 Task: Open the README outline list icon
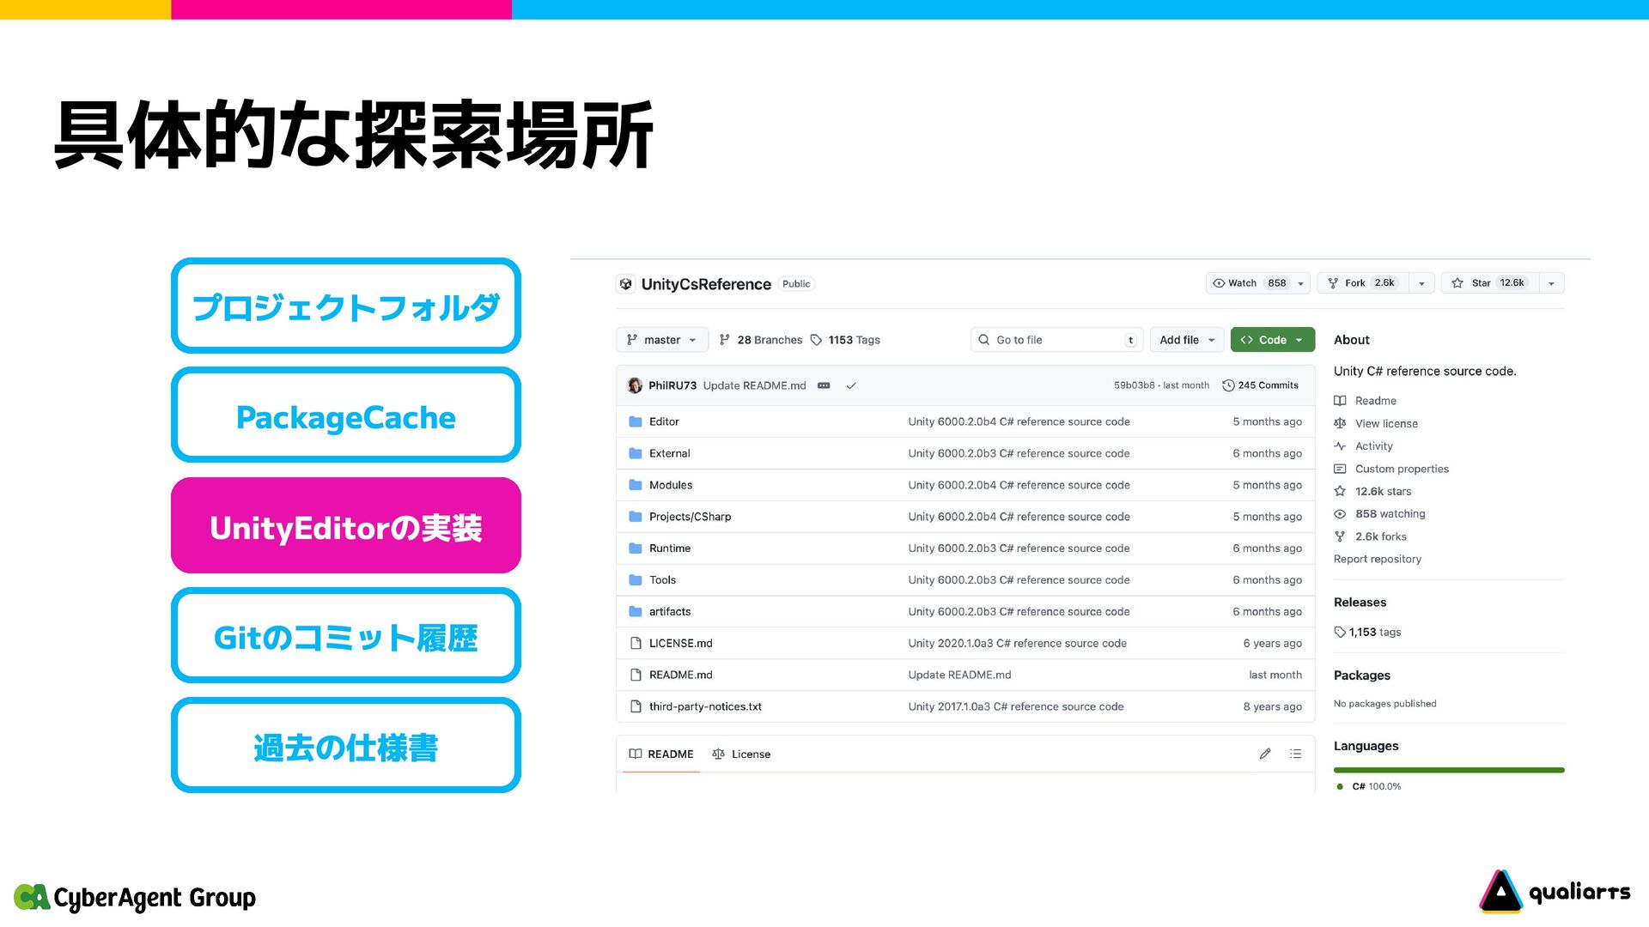[x=1295, y=754]
